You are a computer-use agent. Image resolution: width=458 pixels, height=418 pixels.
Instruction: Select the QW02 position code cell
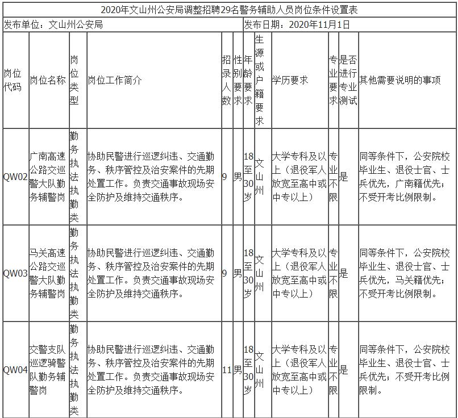click(x=16, y=177)
